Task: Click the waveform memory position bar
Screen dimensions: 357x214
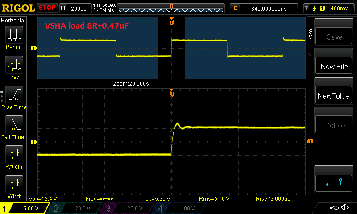Action: pos(171,8)
